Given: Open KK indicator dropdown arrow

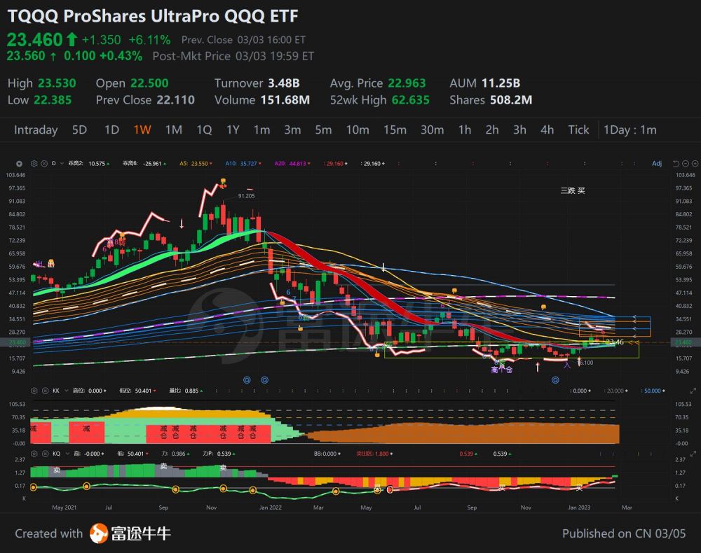Looking at the screenshot, I should point(66,391).
